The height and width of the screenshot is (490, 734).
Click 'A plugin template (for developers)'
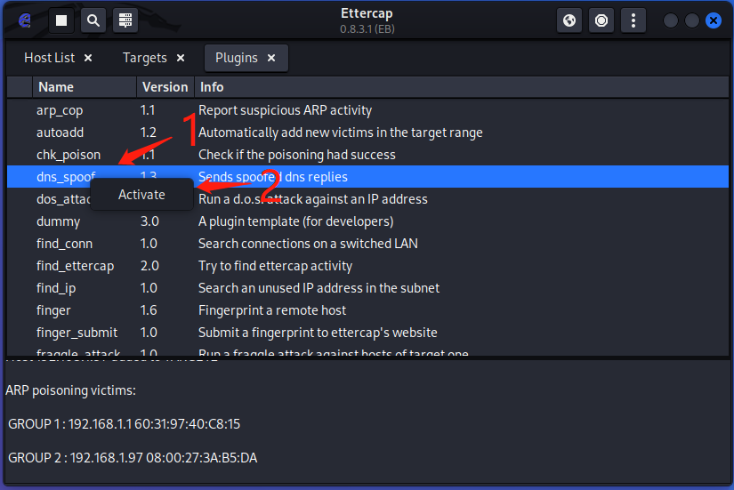296,221
